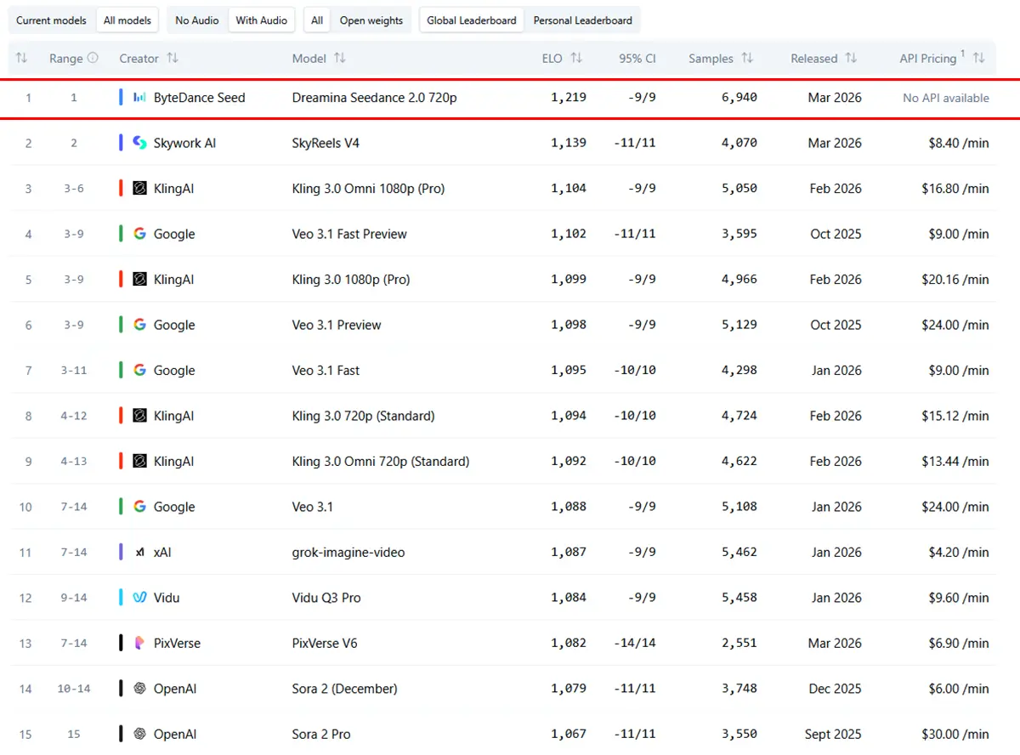Click the info icon beside Range
The image size is (1020, 755).
(93, 59)
